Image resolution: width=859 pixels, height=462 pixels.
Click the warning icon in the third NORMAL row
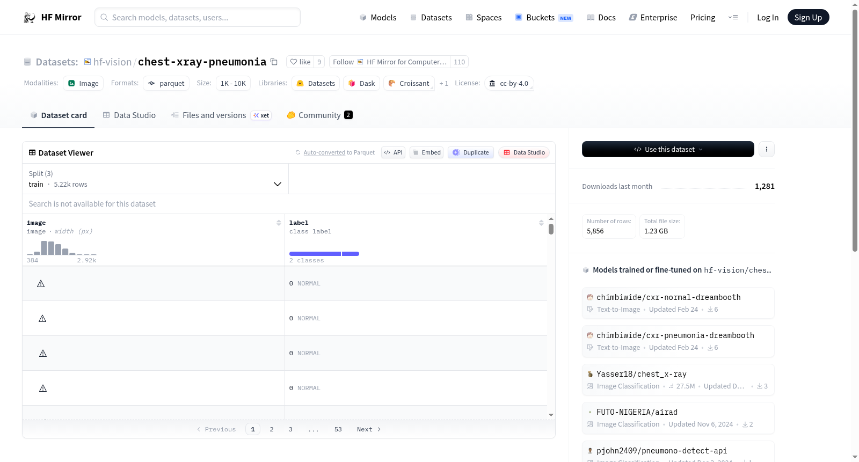click(x=43, y=353)
